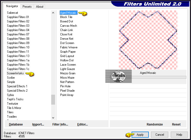The height and width of the screenshot is (140, 191).
Task: Select Dot Screen filter
Action: [67, 43]
